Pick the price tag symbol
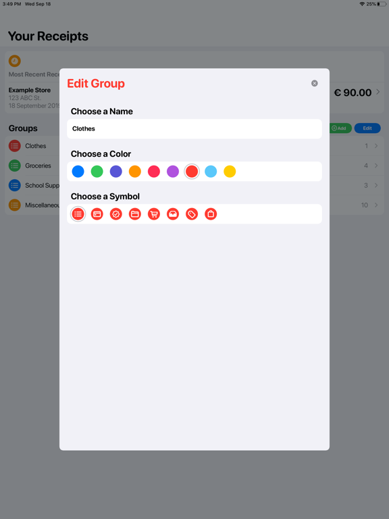The image size is (389, 519). [x=192, y=214]
